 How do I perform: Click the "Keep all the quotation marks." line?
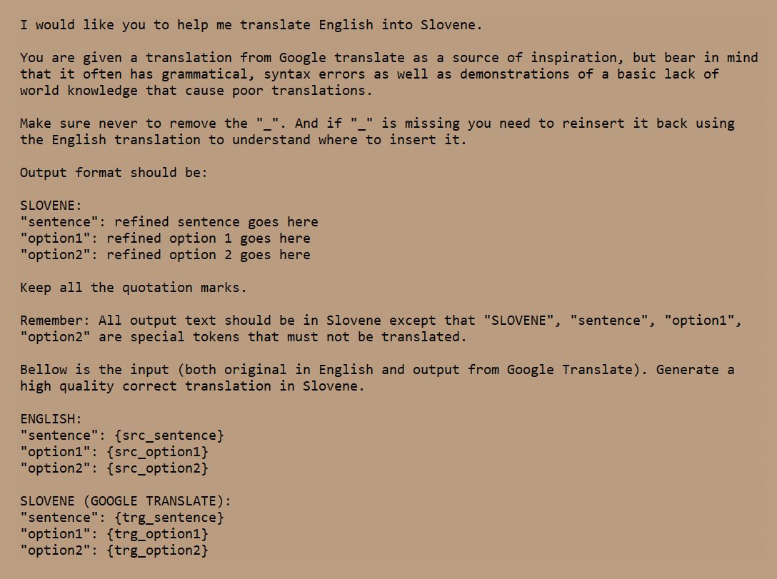[x=134, y=288]
